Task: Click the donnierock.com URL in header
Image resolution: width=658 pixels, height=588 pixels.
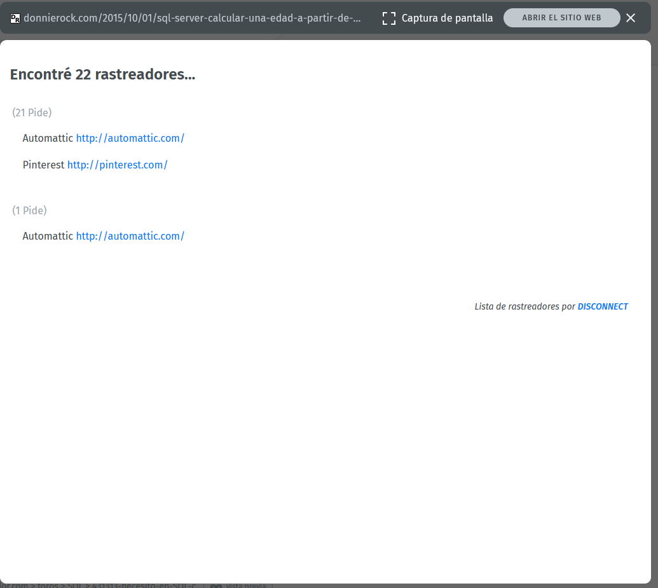Action: point(192,18)
